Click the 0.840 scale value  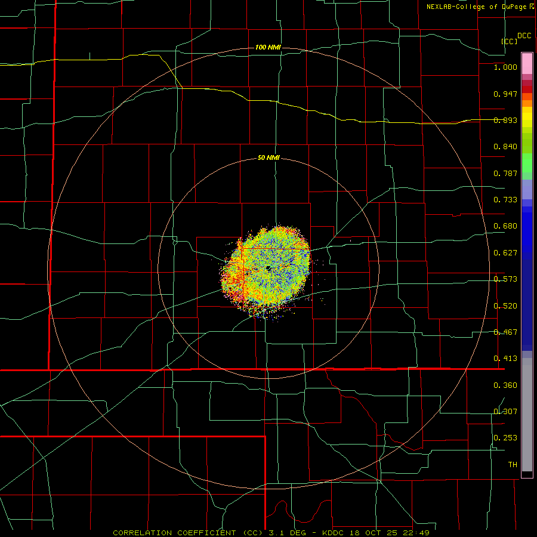(x=505, y=147)
